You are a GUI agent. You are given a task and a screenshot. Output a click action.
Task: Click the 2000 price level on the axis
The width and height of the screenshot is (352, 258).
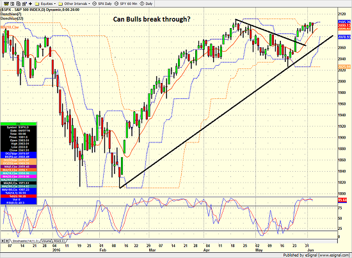342,82
